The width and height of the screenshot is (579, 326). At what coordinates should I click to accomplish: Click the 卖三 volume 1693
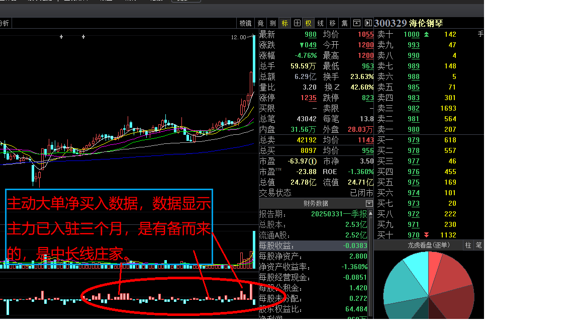click(x=448, y=108)
